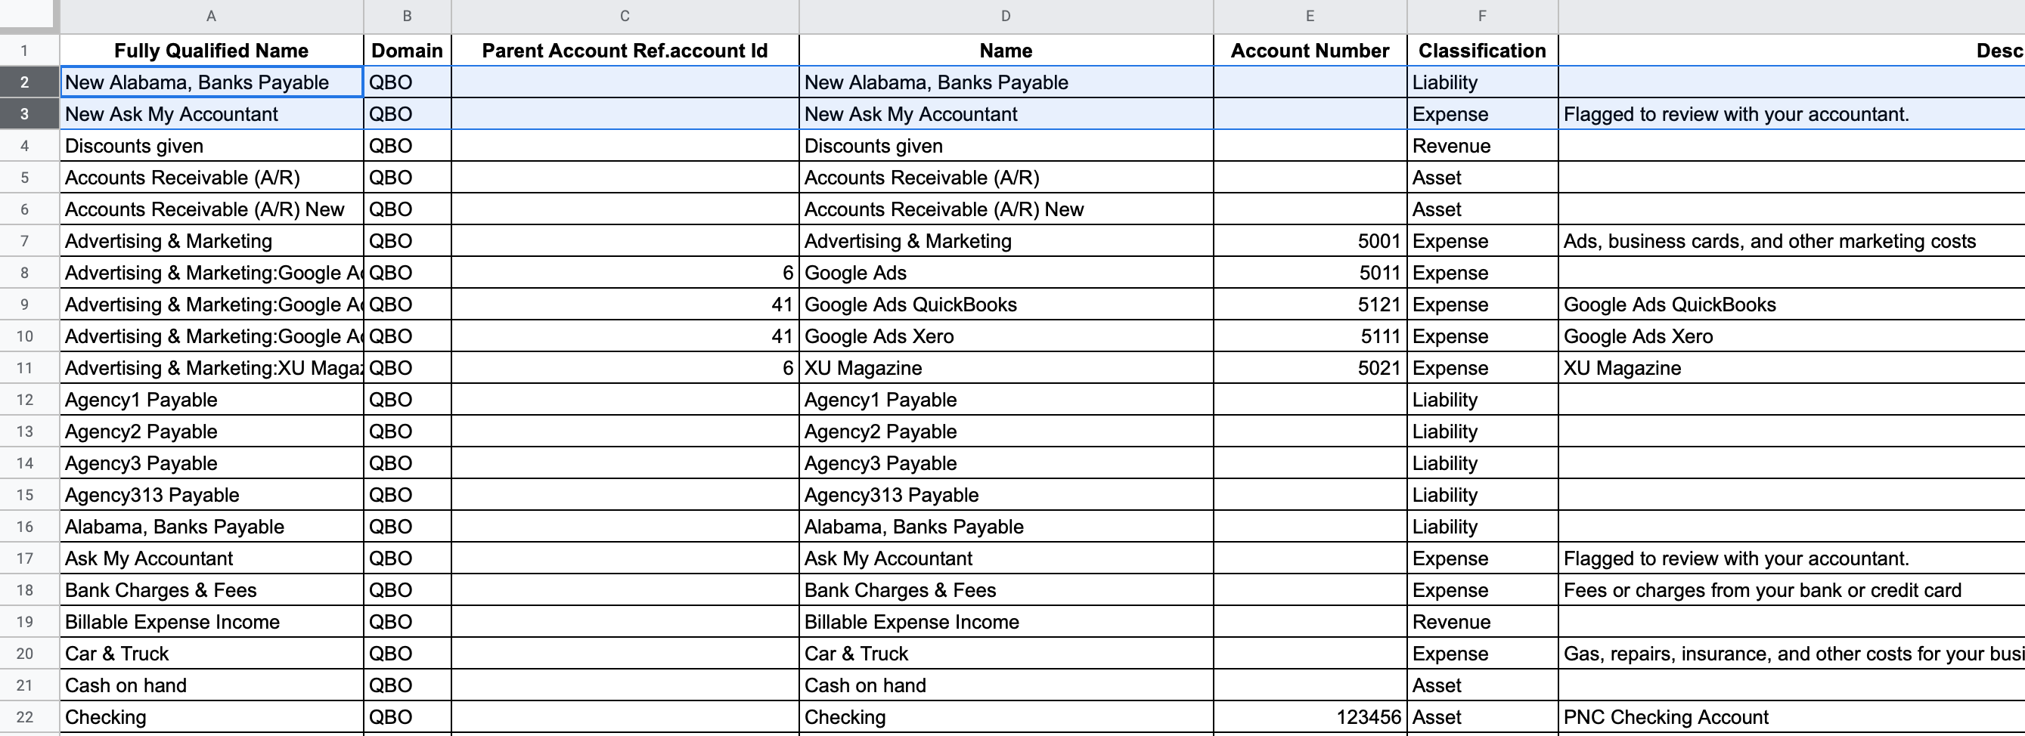This screenshot has height=736, width=2025.
Task: Select row 22 header
Action: pyautogui.click(x=24, y=717)
